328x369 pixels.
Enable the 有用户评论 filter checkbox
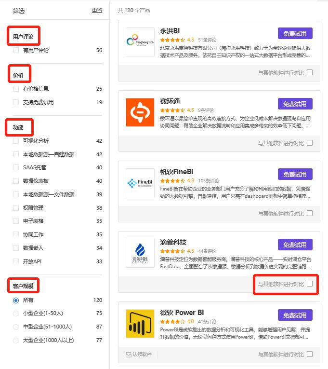click(x=16, y=50)
